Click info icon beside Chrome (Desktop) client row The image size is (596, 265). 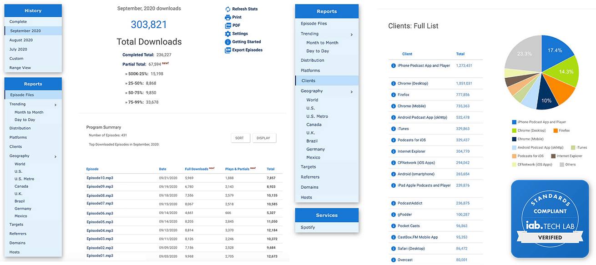tap(394, 84)
